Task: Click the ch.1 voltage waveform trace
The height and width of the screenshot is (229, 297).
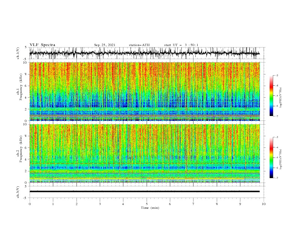Action: 145,53
